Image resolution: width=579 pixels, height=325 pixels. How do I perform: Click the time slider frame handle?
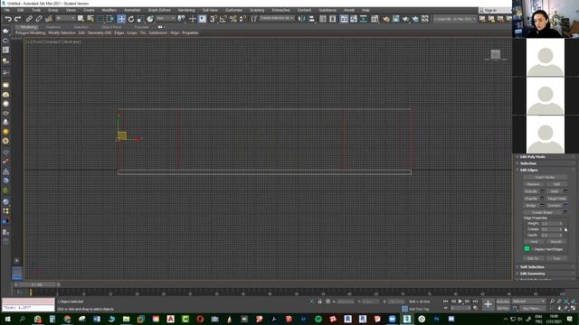(x=37, y=284)
